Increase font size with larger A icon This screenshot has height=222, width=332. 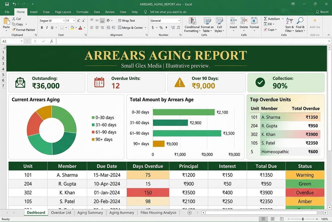click(x=78, y=20)
